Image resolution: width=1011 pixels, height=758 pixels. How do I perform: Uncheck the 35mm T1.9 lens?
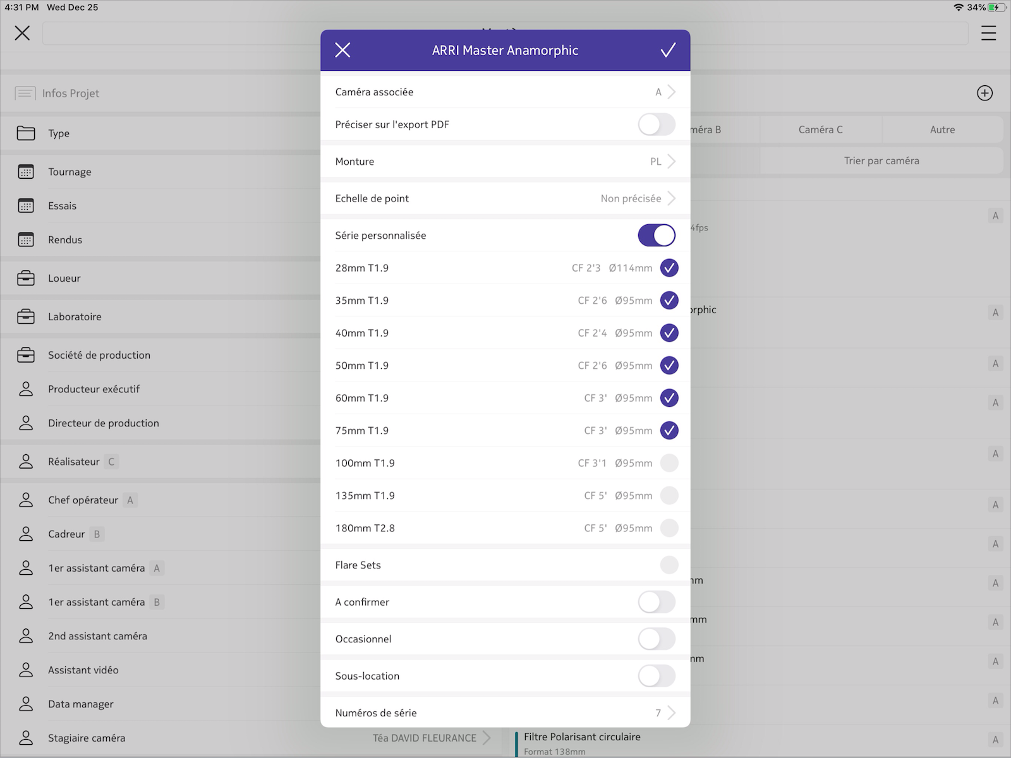669,301
